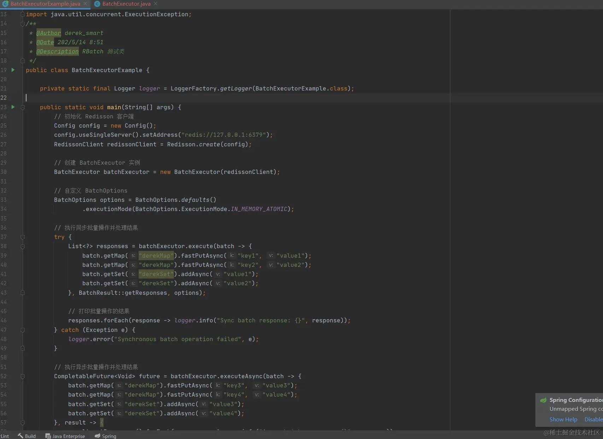This screenshot has height=439, width=603.
Task: Click the "key3" string literal
Action: pyautogui.click(x=234, y=385)
